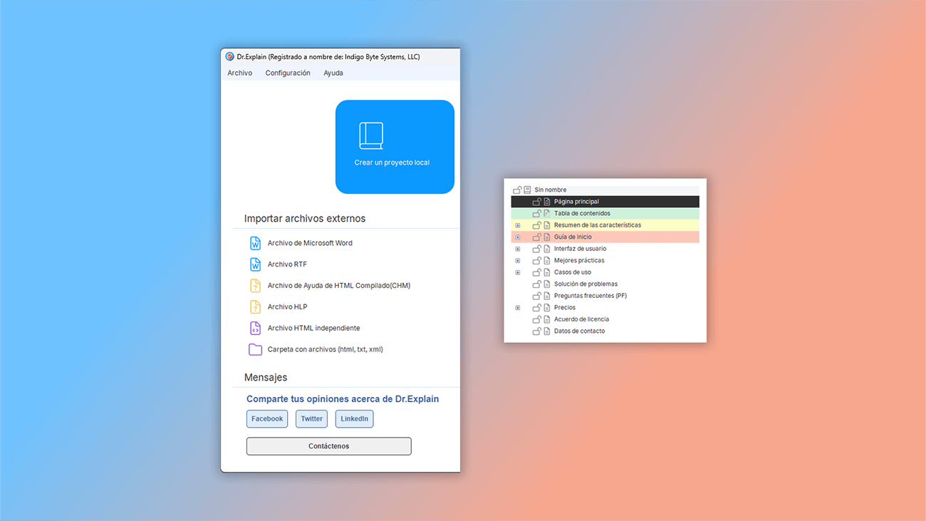
Task: Click the Twitter share button
Action: click(x=311, y=418)
